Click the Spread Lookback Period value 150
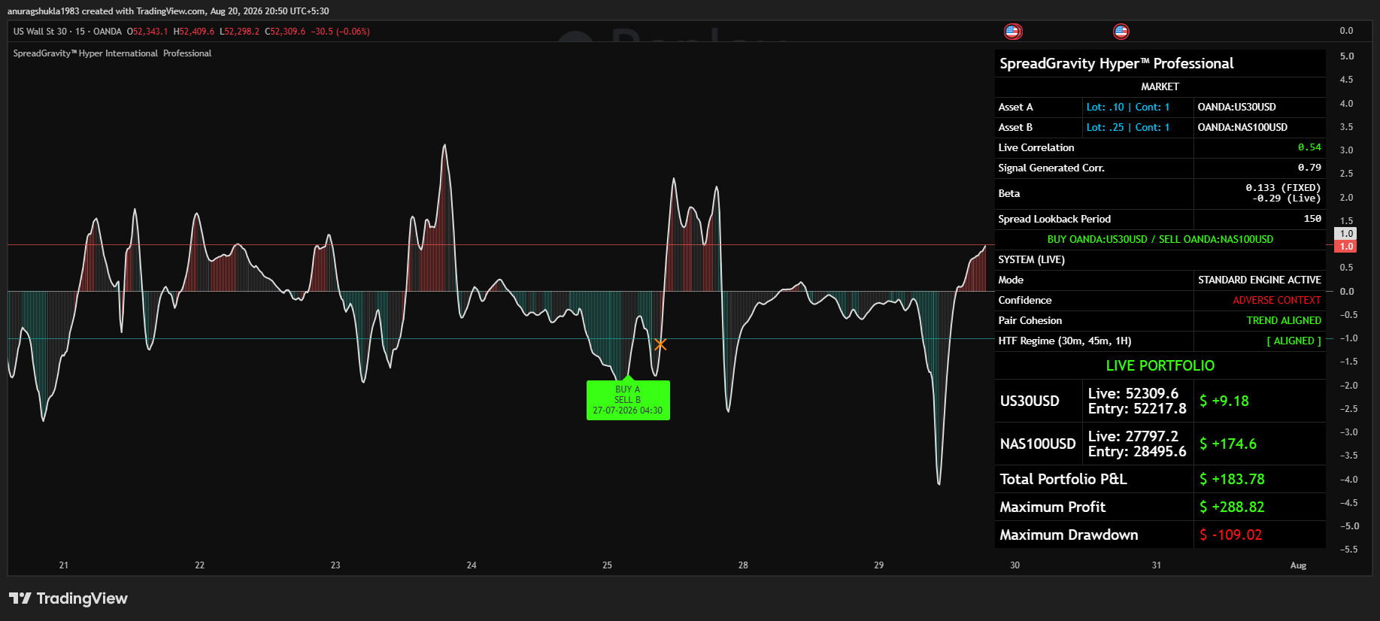Image resolution: width=1380 pixels, height=621 pixels. 1312,219
